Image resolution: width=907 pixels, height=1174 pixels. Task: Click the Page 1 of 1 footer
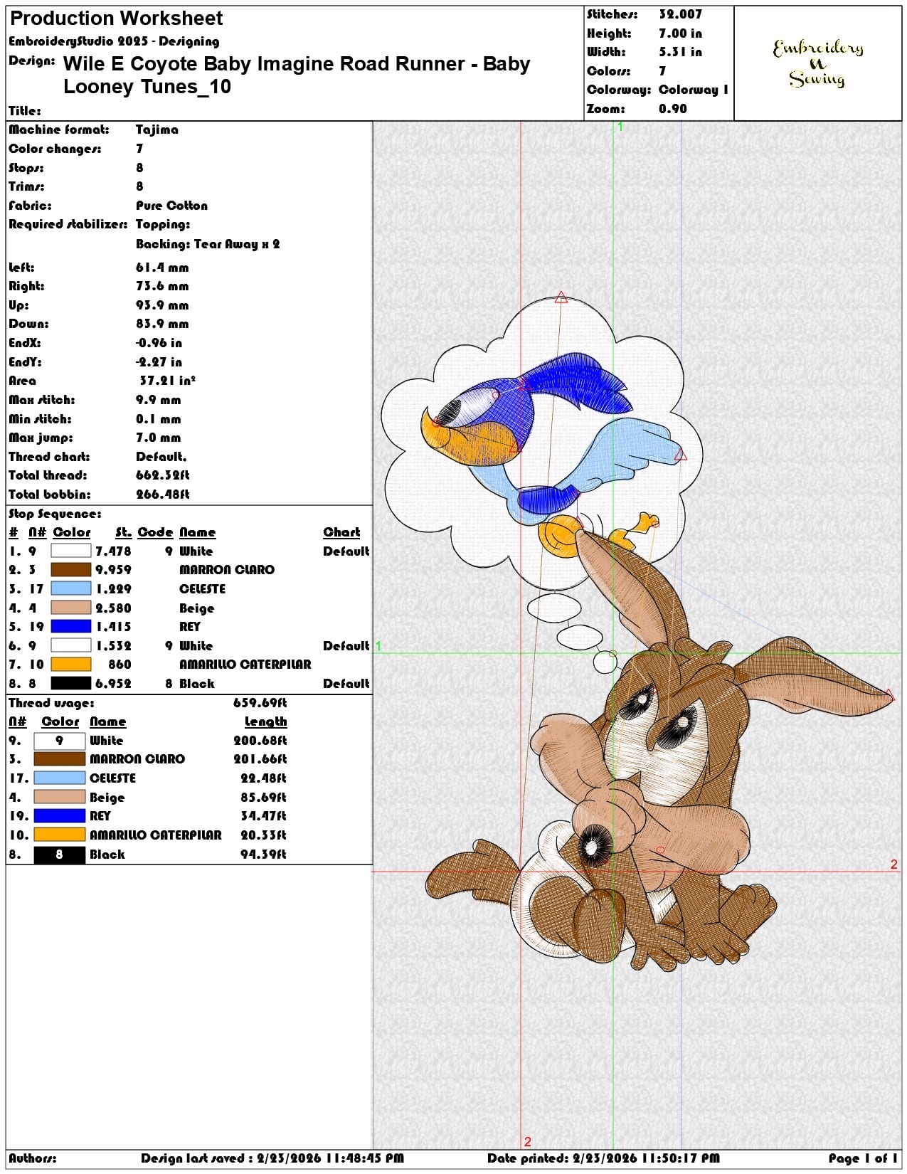[863, 1158]
